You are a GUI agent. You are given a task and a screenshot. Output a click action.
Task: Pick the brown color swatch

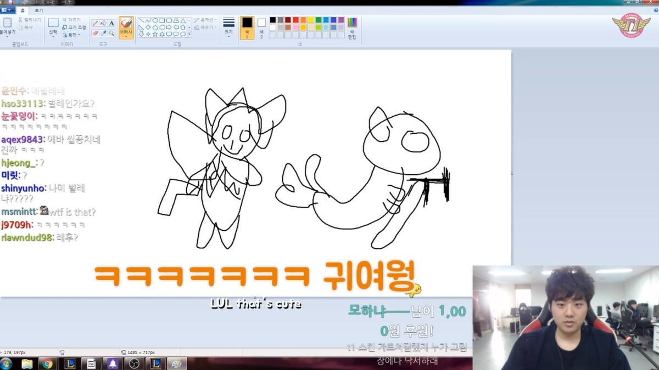coord(288,27)
